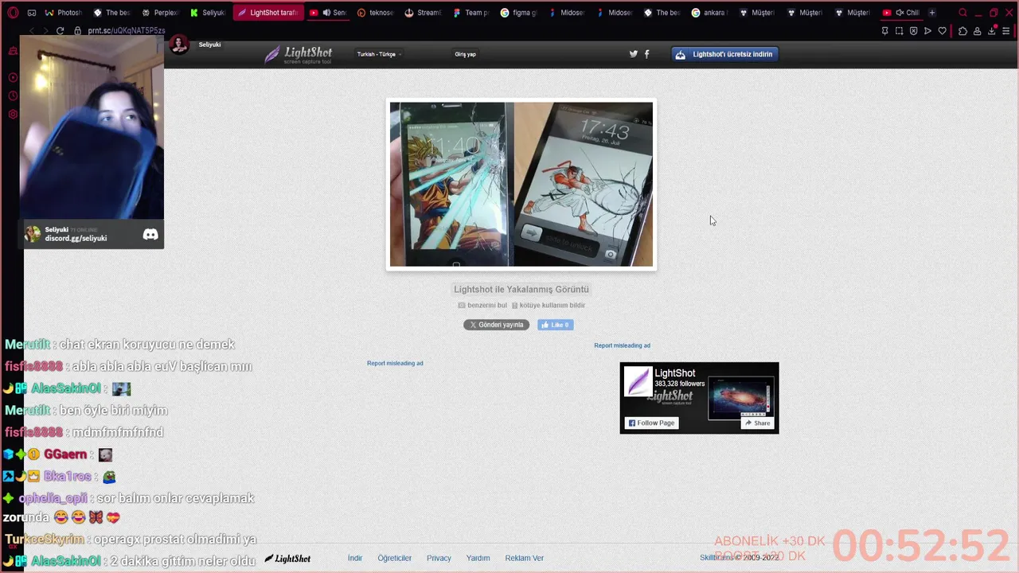Go forward with the browser forward arrow
1019x573 pixels.
(x=45, y=30)
